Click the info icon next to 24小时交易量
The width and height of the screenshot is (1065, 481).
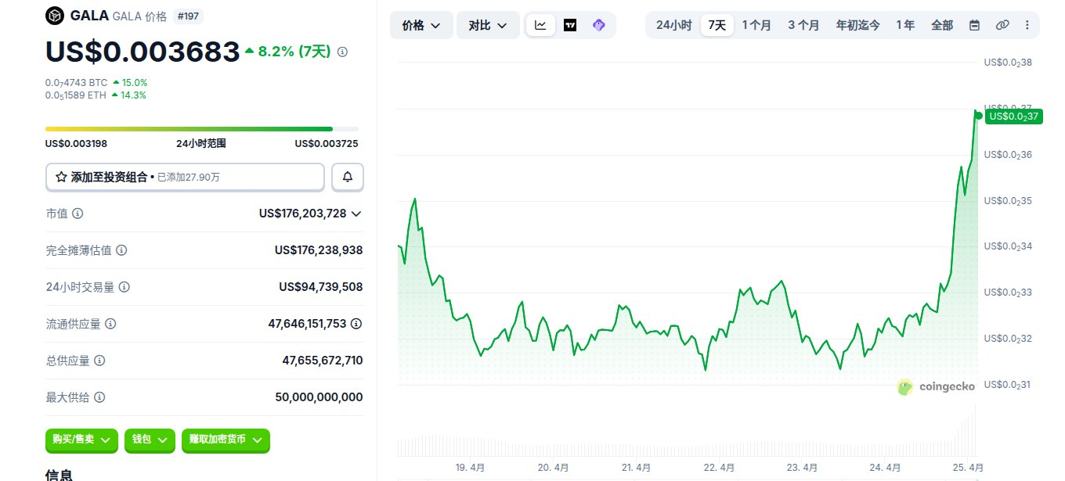pos(124,287)
